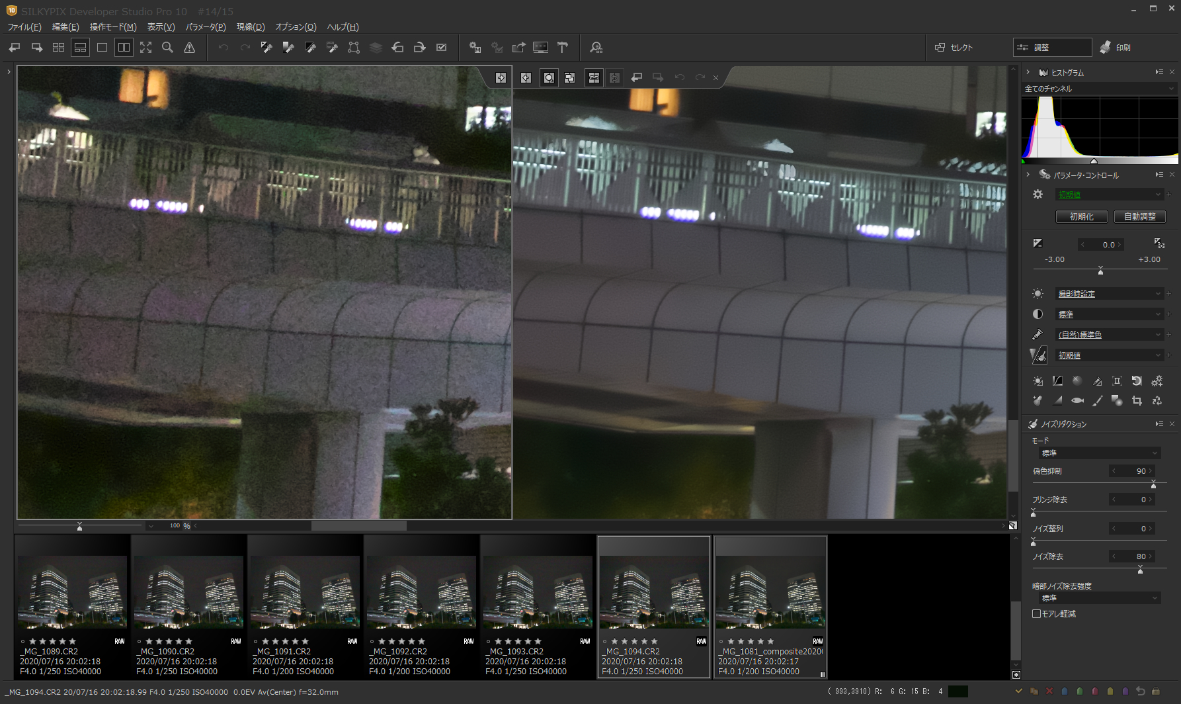
Task: Enable the モアレ軽減 checkbox
Action: coord(1036,614)
